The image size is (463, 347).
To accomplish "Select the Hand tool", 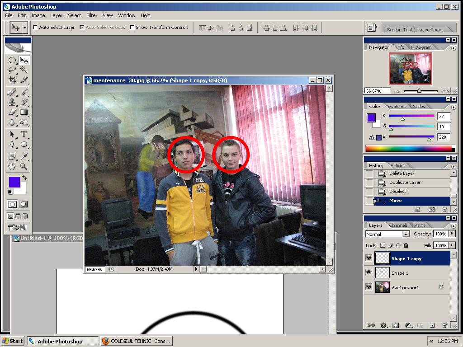I will point(12,166).
